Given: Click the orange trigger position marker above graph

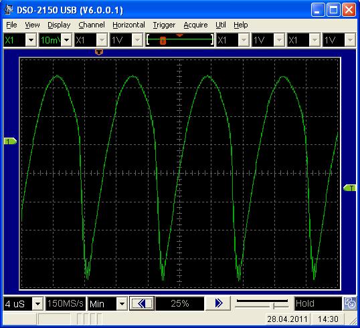Looking at the screenshot, I should (99, 52).
